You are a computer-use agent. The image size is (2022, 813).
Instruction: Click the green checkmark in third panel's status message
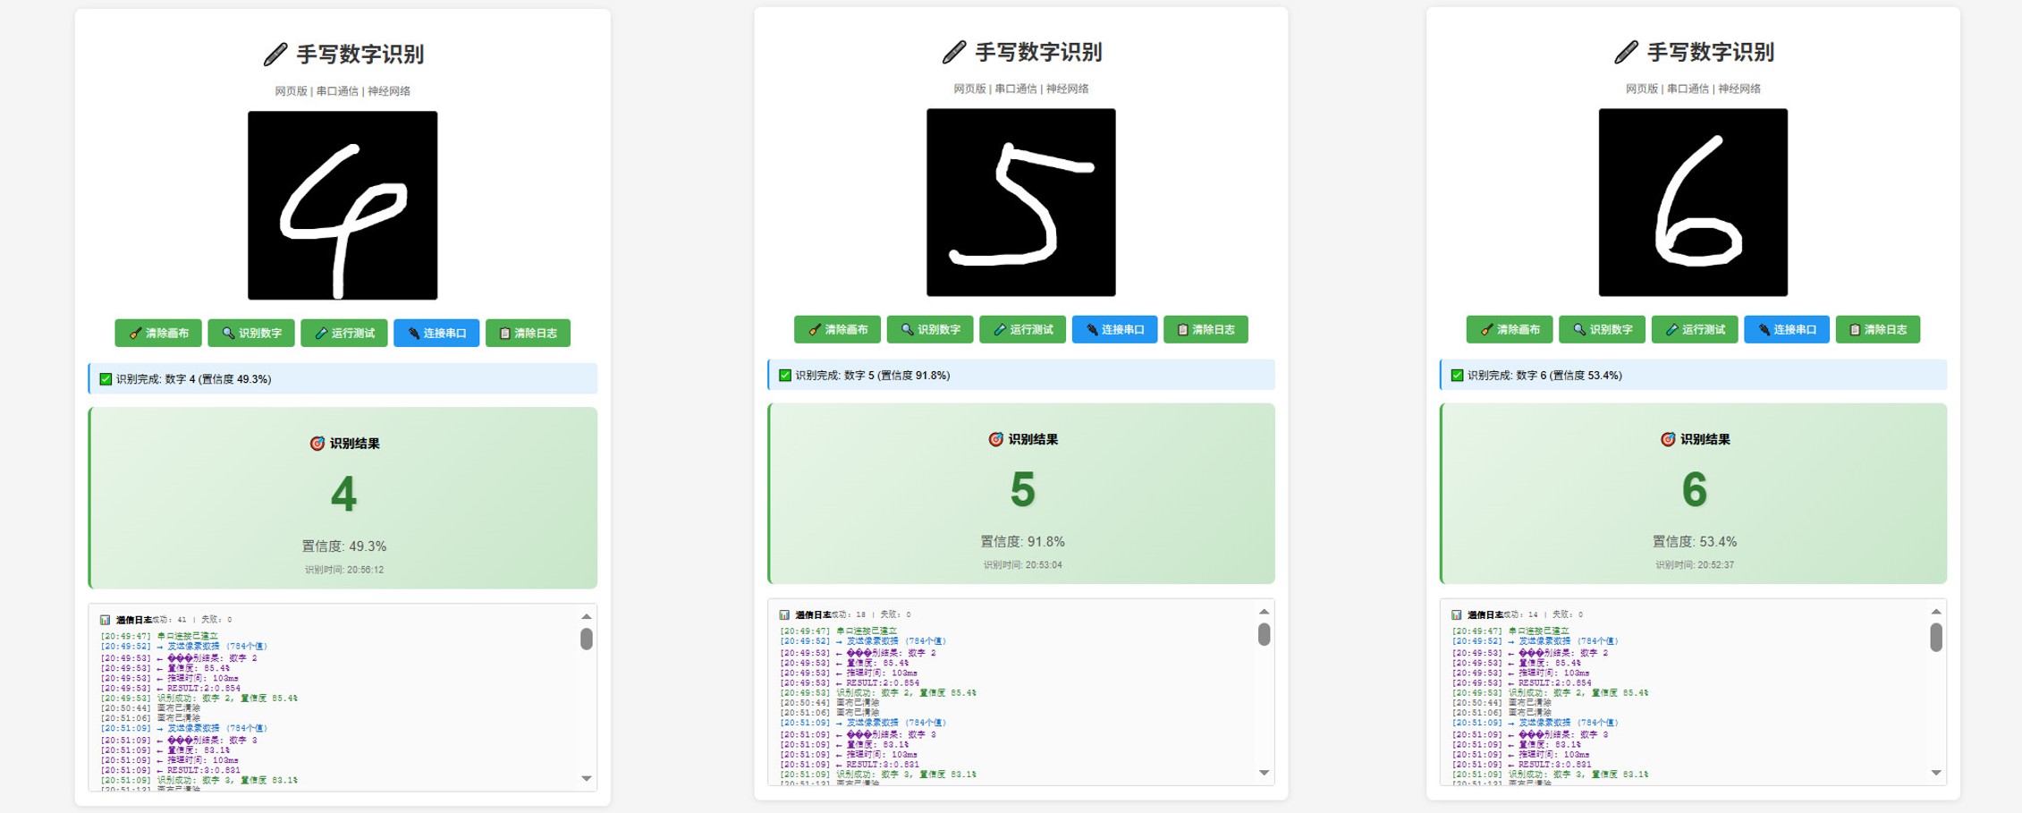point(1457,376)
